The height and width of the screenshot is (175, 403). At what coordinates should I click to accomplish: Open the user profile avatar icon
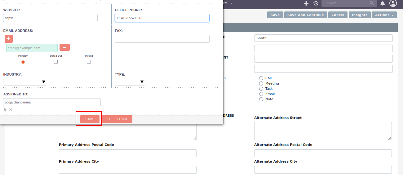(393, 3)
